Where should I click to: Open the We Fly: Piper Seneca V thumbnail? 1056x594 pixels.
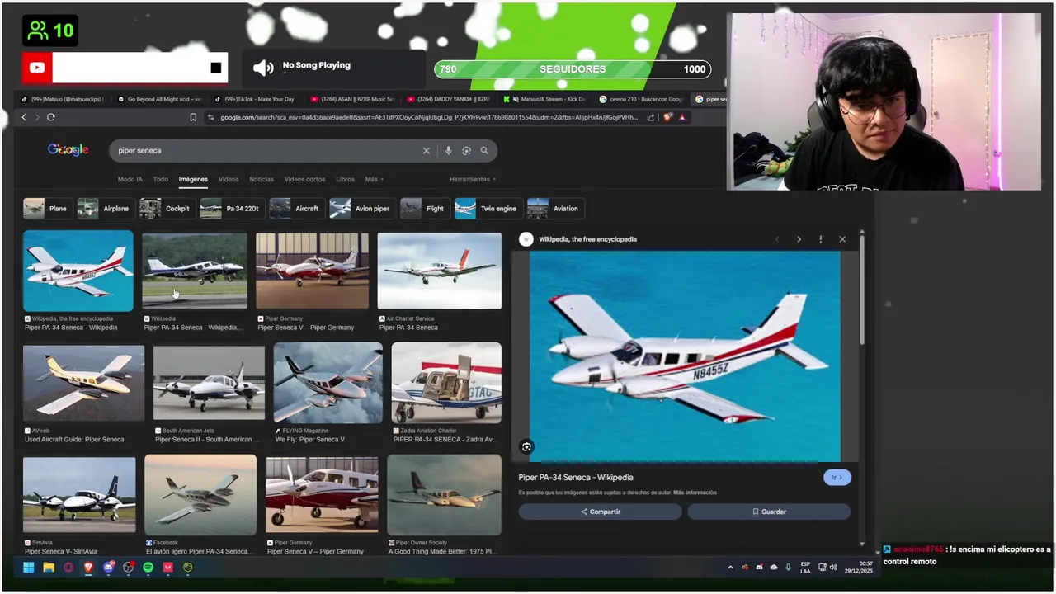click(x=328, y=384)
